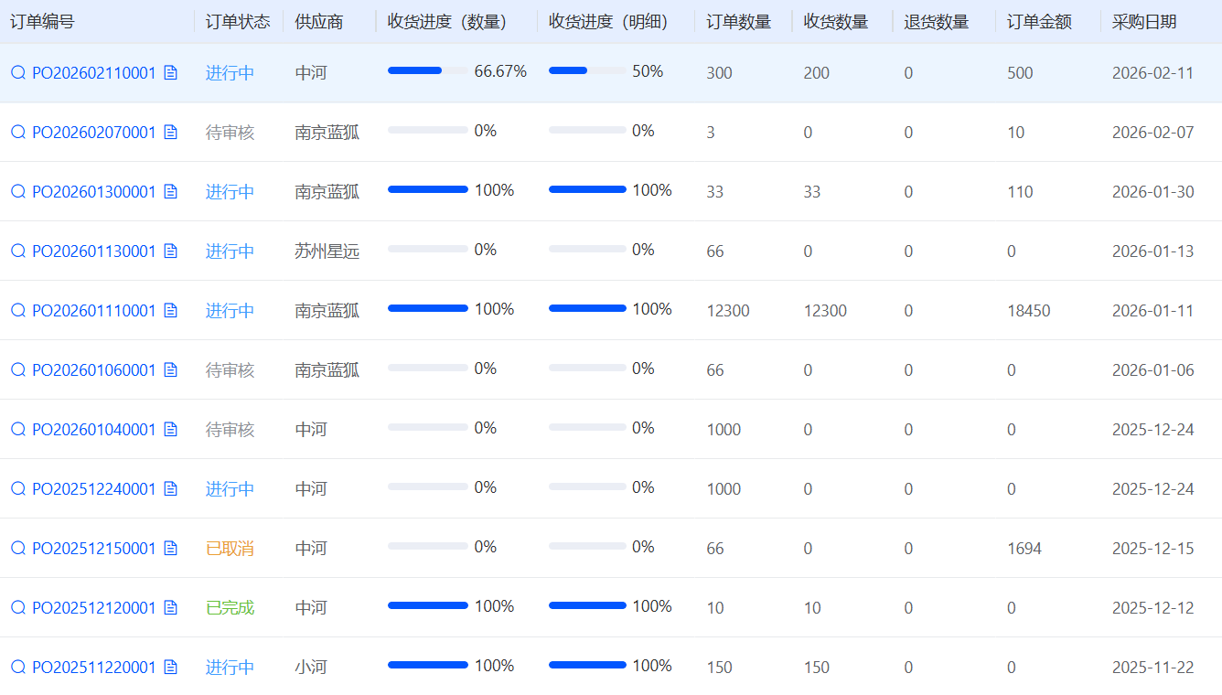
Task: Click the 50% detail progress bar
Action: point(587,70)
